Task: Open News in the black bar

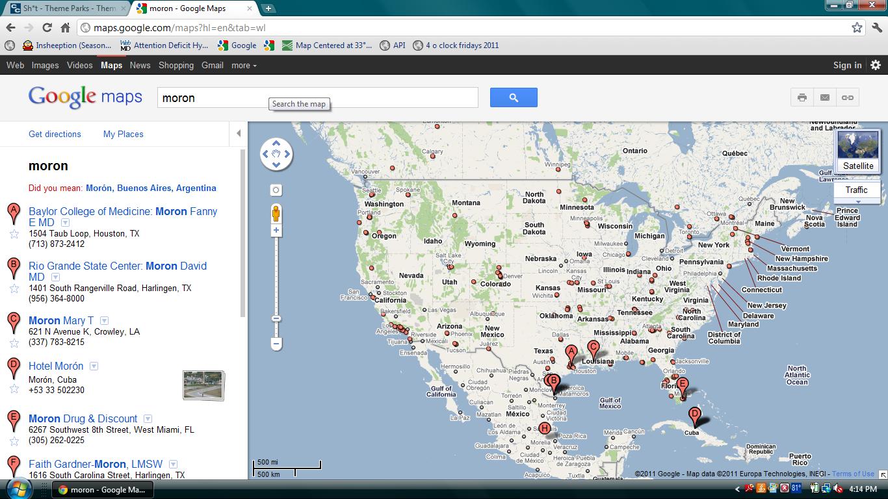Action: point(140,65)
